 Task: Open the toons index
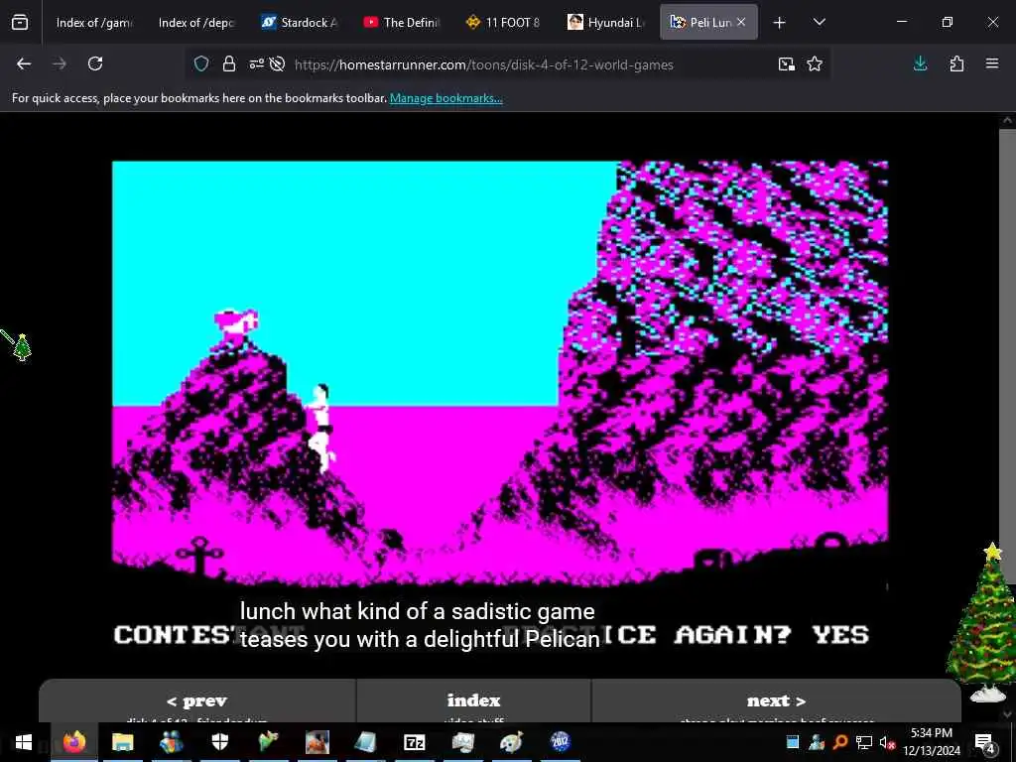(473, 701)
